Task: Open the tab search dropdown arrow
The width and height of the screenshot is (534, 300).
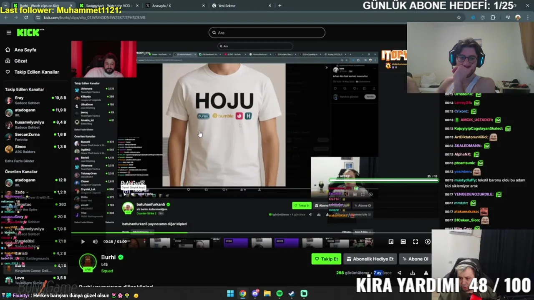Action: (x=5, y=6)
